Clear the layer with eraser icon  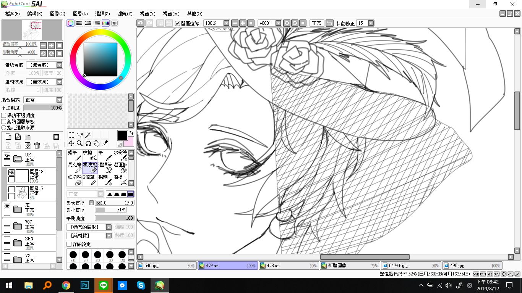28,145
